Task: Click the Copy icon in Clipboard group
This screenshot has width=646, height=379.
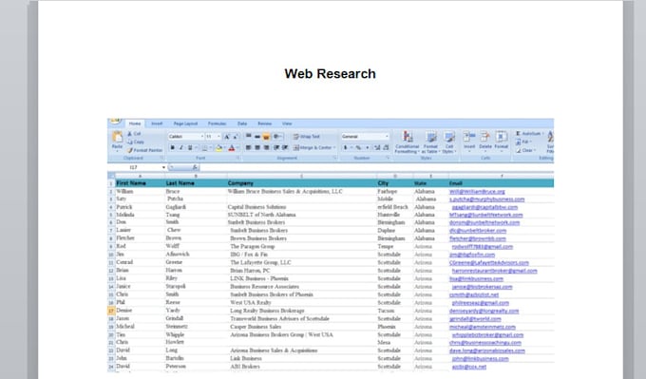Action: [x=129, y=142]
